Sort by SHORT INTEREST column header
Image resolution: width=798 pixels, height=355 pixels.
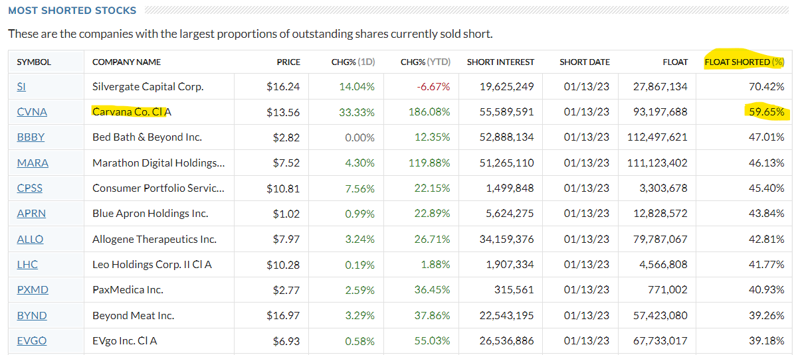(500, 62)
